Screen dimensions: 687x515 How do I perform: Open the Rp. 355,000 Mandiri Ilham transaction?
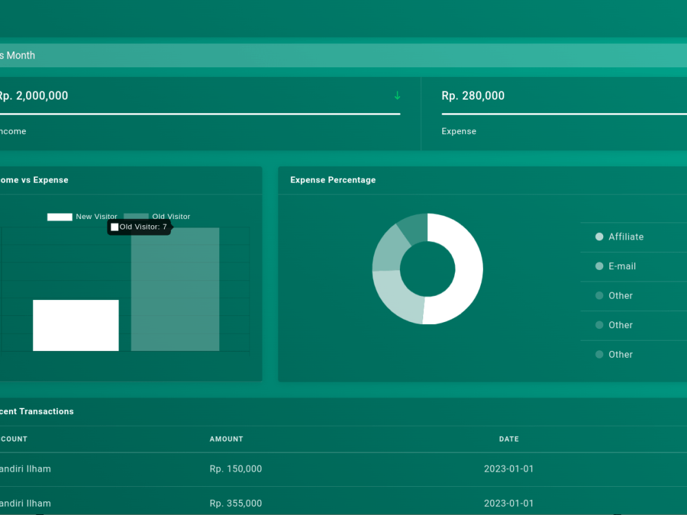pyautogui.click(x=236, y=503)
